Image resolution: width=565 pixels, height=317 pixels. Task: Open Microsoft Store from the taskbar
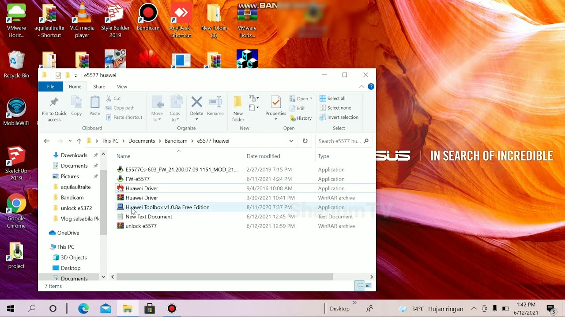pos(150,309)
